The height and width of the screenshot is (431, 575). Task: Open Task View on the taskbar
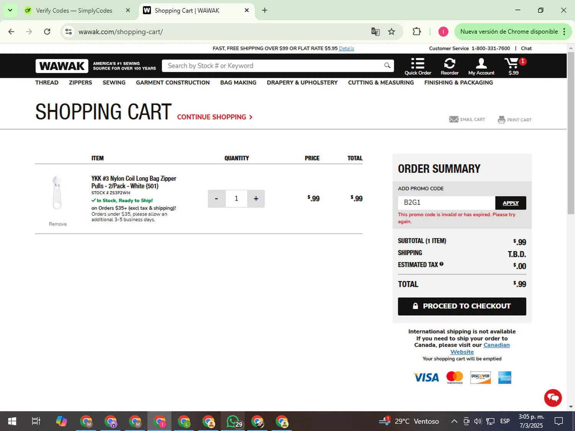36,421
